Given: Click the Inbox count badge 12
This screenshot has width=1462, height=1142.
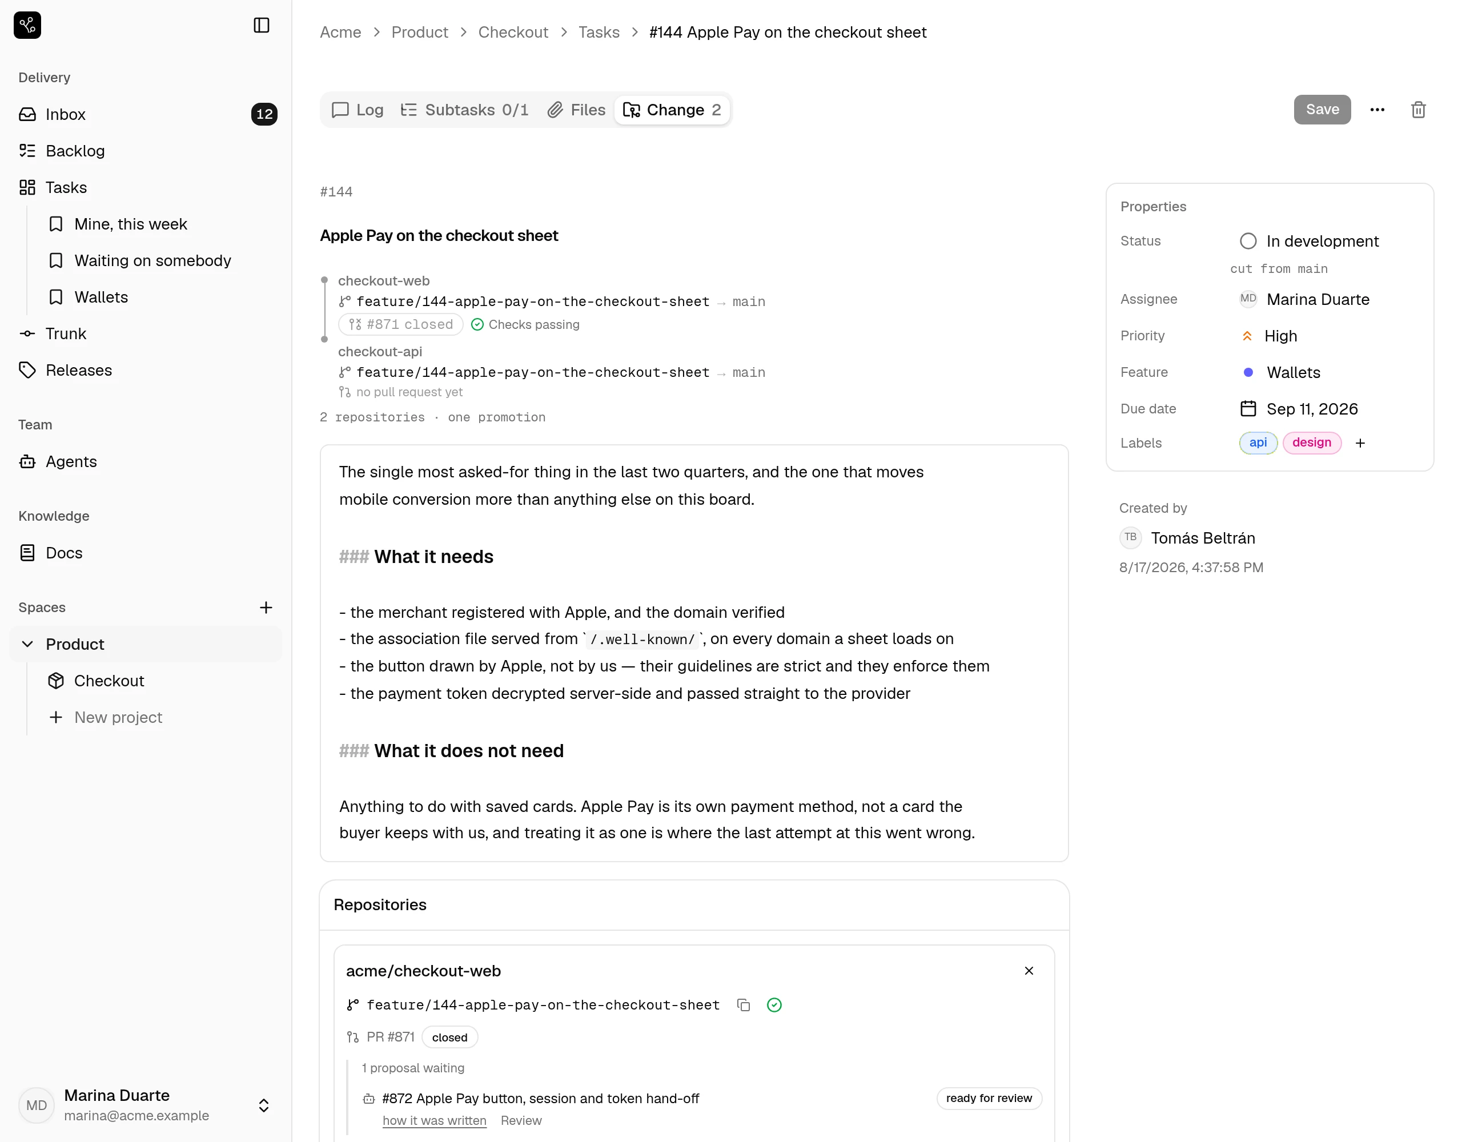Looking at the screenshot, I should [264, 114].
